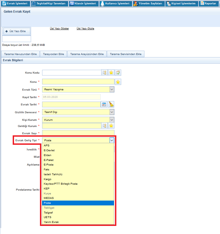Expand the Evrak Türü dropdown
The width and height of the screenshot is (220, 234).
[112, 90]
